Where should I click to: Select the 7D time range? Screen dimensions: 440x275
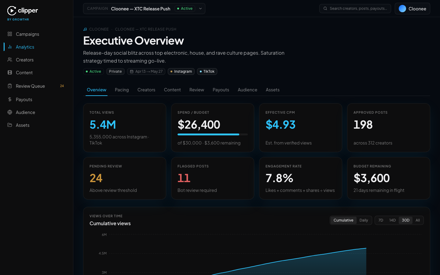[x=381, y=220]
